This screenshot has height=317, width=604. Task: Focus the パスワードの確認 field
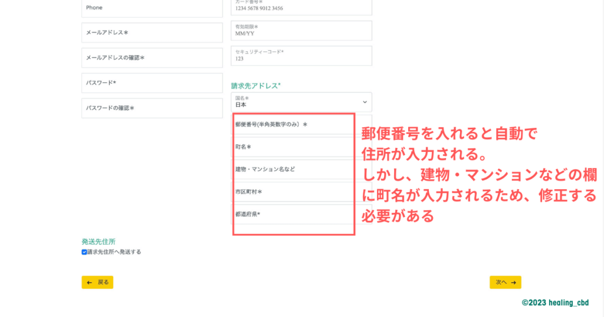(152, 108)
